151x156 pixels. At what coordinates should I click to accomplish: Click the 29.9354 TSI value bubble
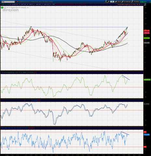[147, 80]
